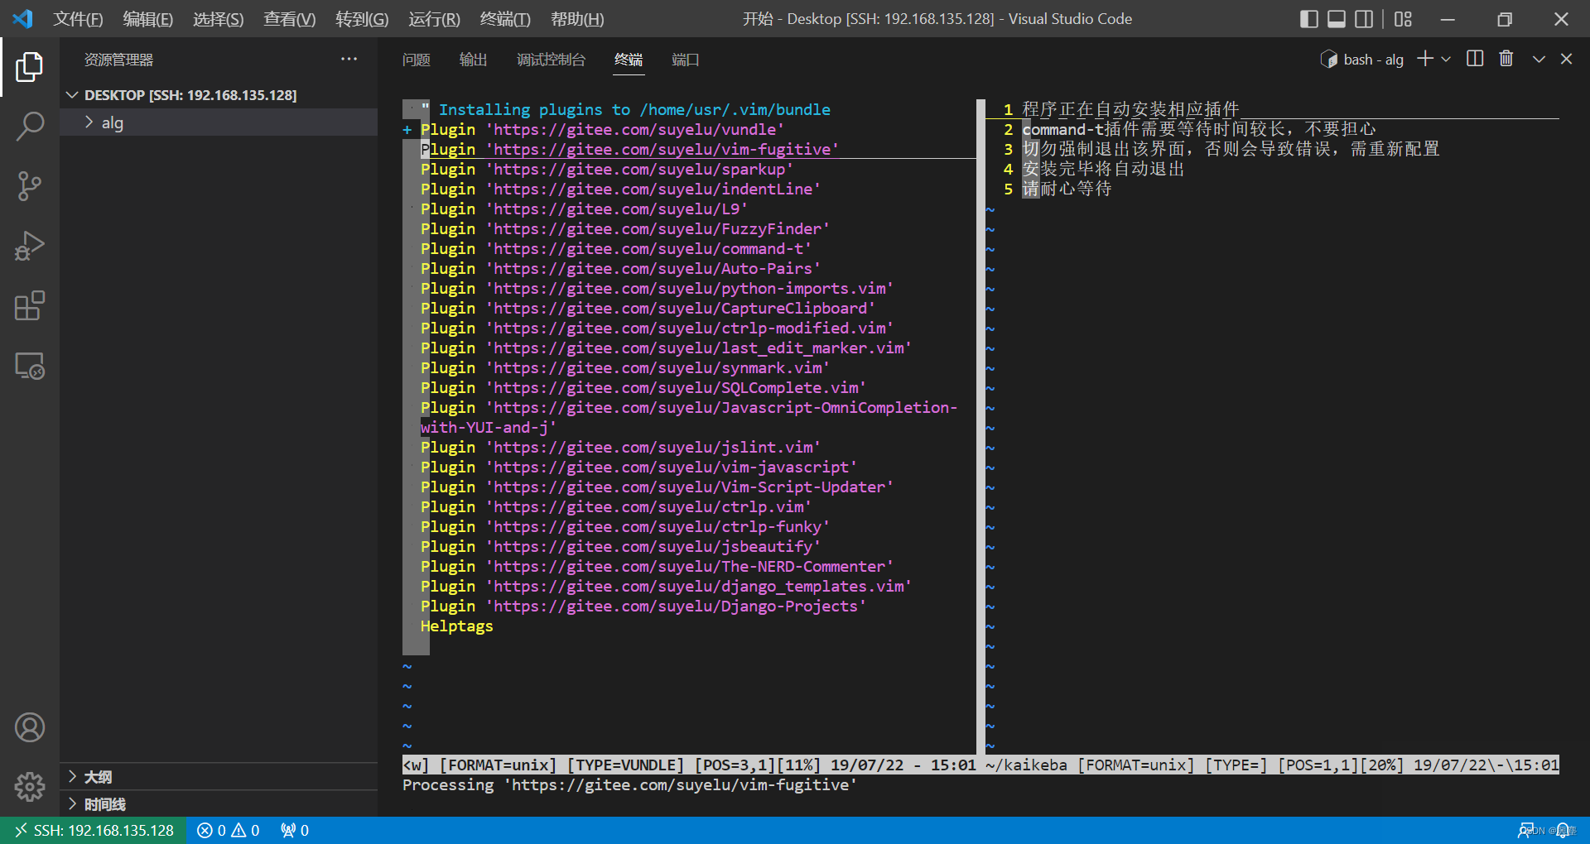Open the notifications bell icon
Viewport: 1590px width, 844px height.
pyautogui.click(x=1564, y=830)
